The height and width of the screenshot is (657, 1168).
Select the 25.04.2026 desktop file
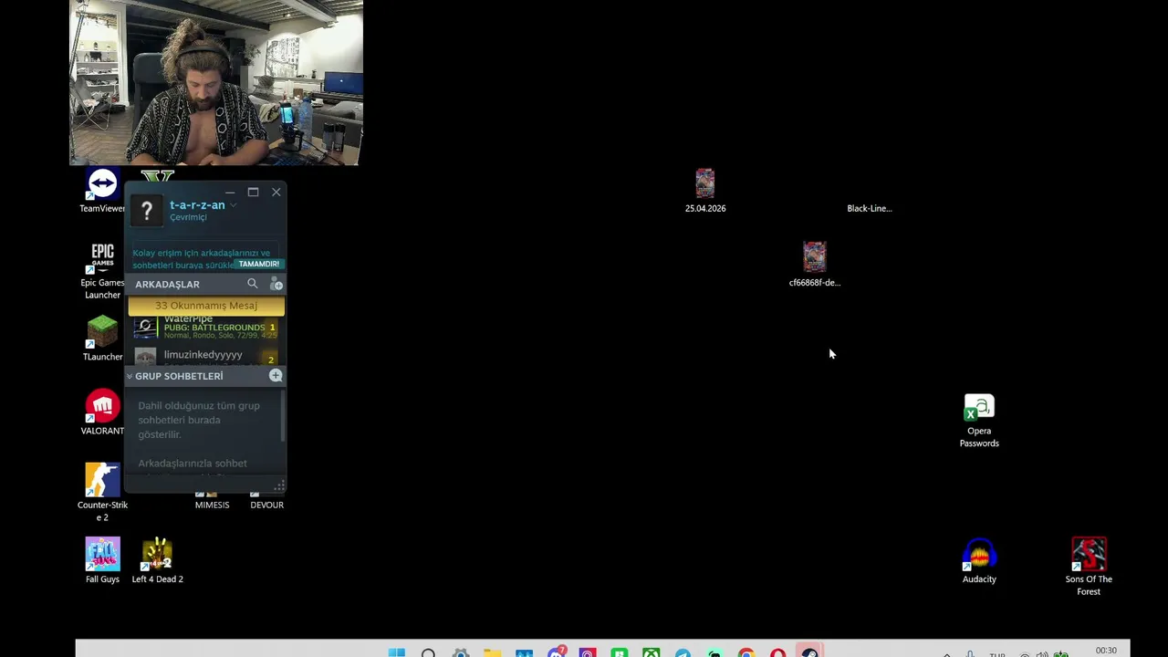(x=705, y=190)
